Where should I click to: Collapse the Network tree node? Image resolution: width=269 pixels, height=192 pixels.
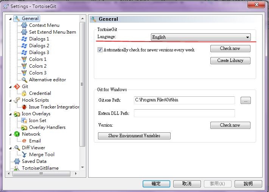(10, 135)
